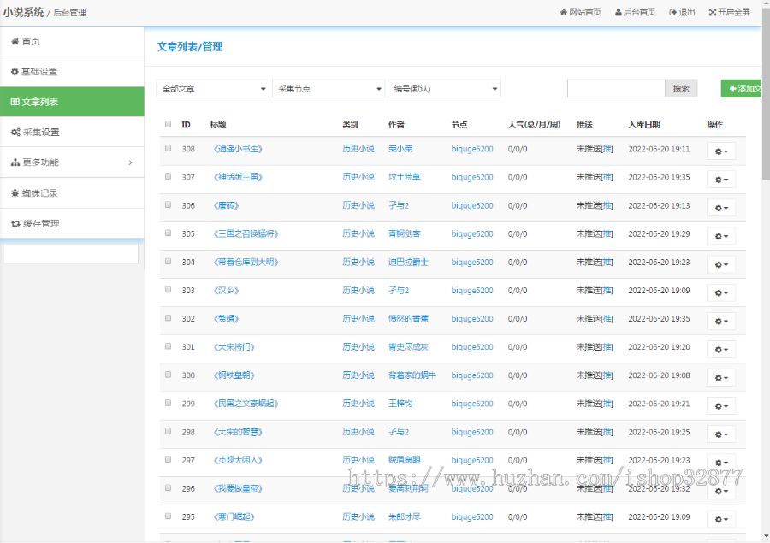Screen dimensions: 770x543
Task: Click the 搜索 search button
Action: pyautogui.click(x=681, y=89)
